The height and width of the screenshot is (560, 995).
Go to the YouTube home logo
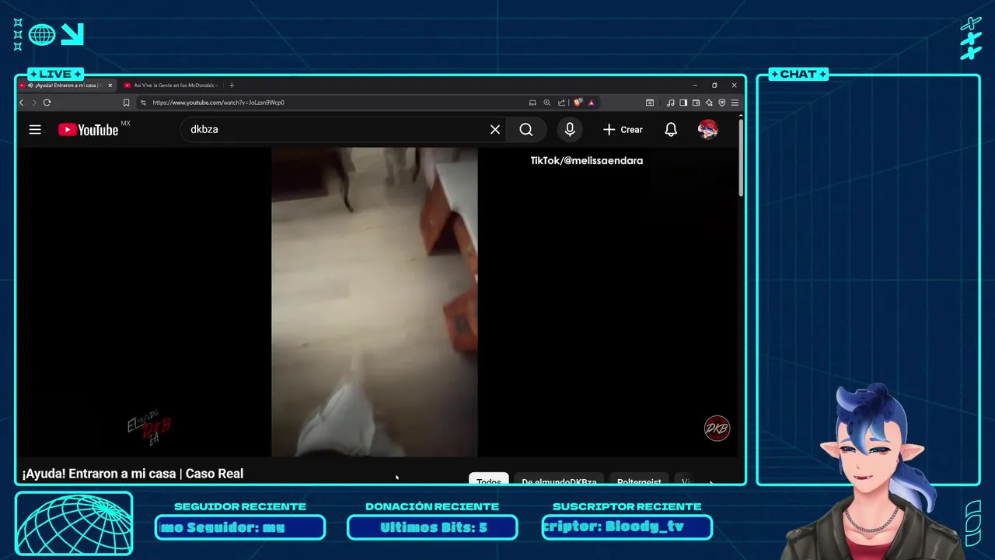tap(89, 130)
